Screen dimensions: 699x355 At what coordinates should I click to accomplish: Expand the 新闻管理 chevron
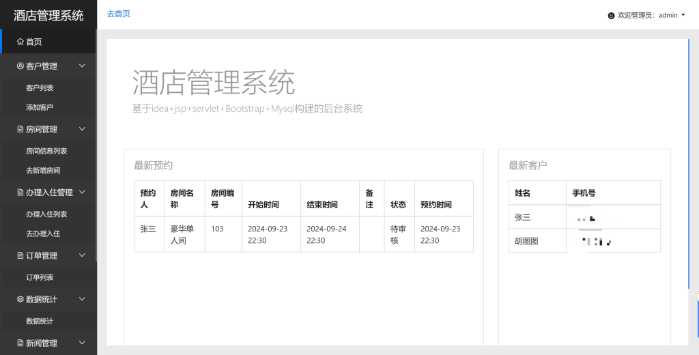pyautogui.click(x=82, y=343)
